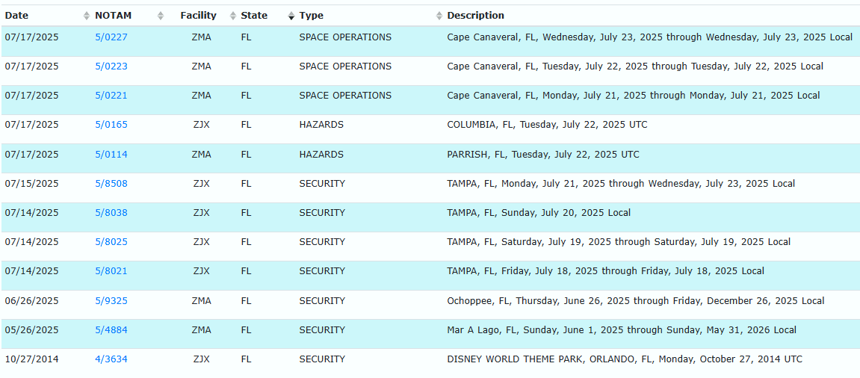This screenshot has width=860, height=378.
Task: Open NOTAM 5/0165 Columbia hazards link
Action: click(111, 125)
